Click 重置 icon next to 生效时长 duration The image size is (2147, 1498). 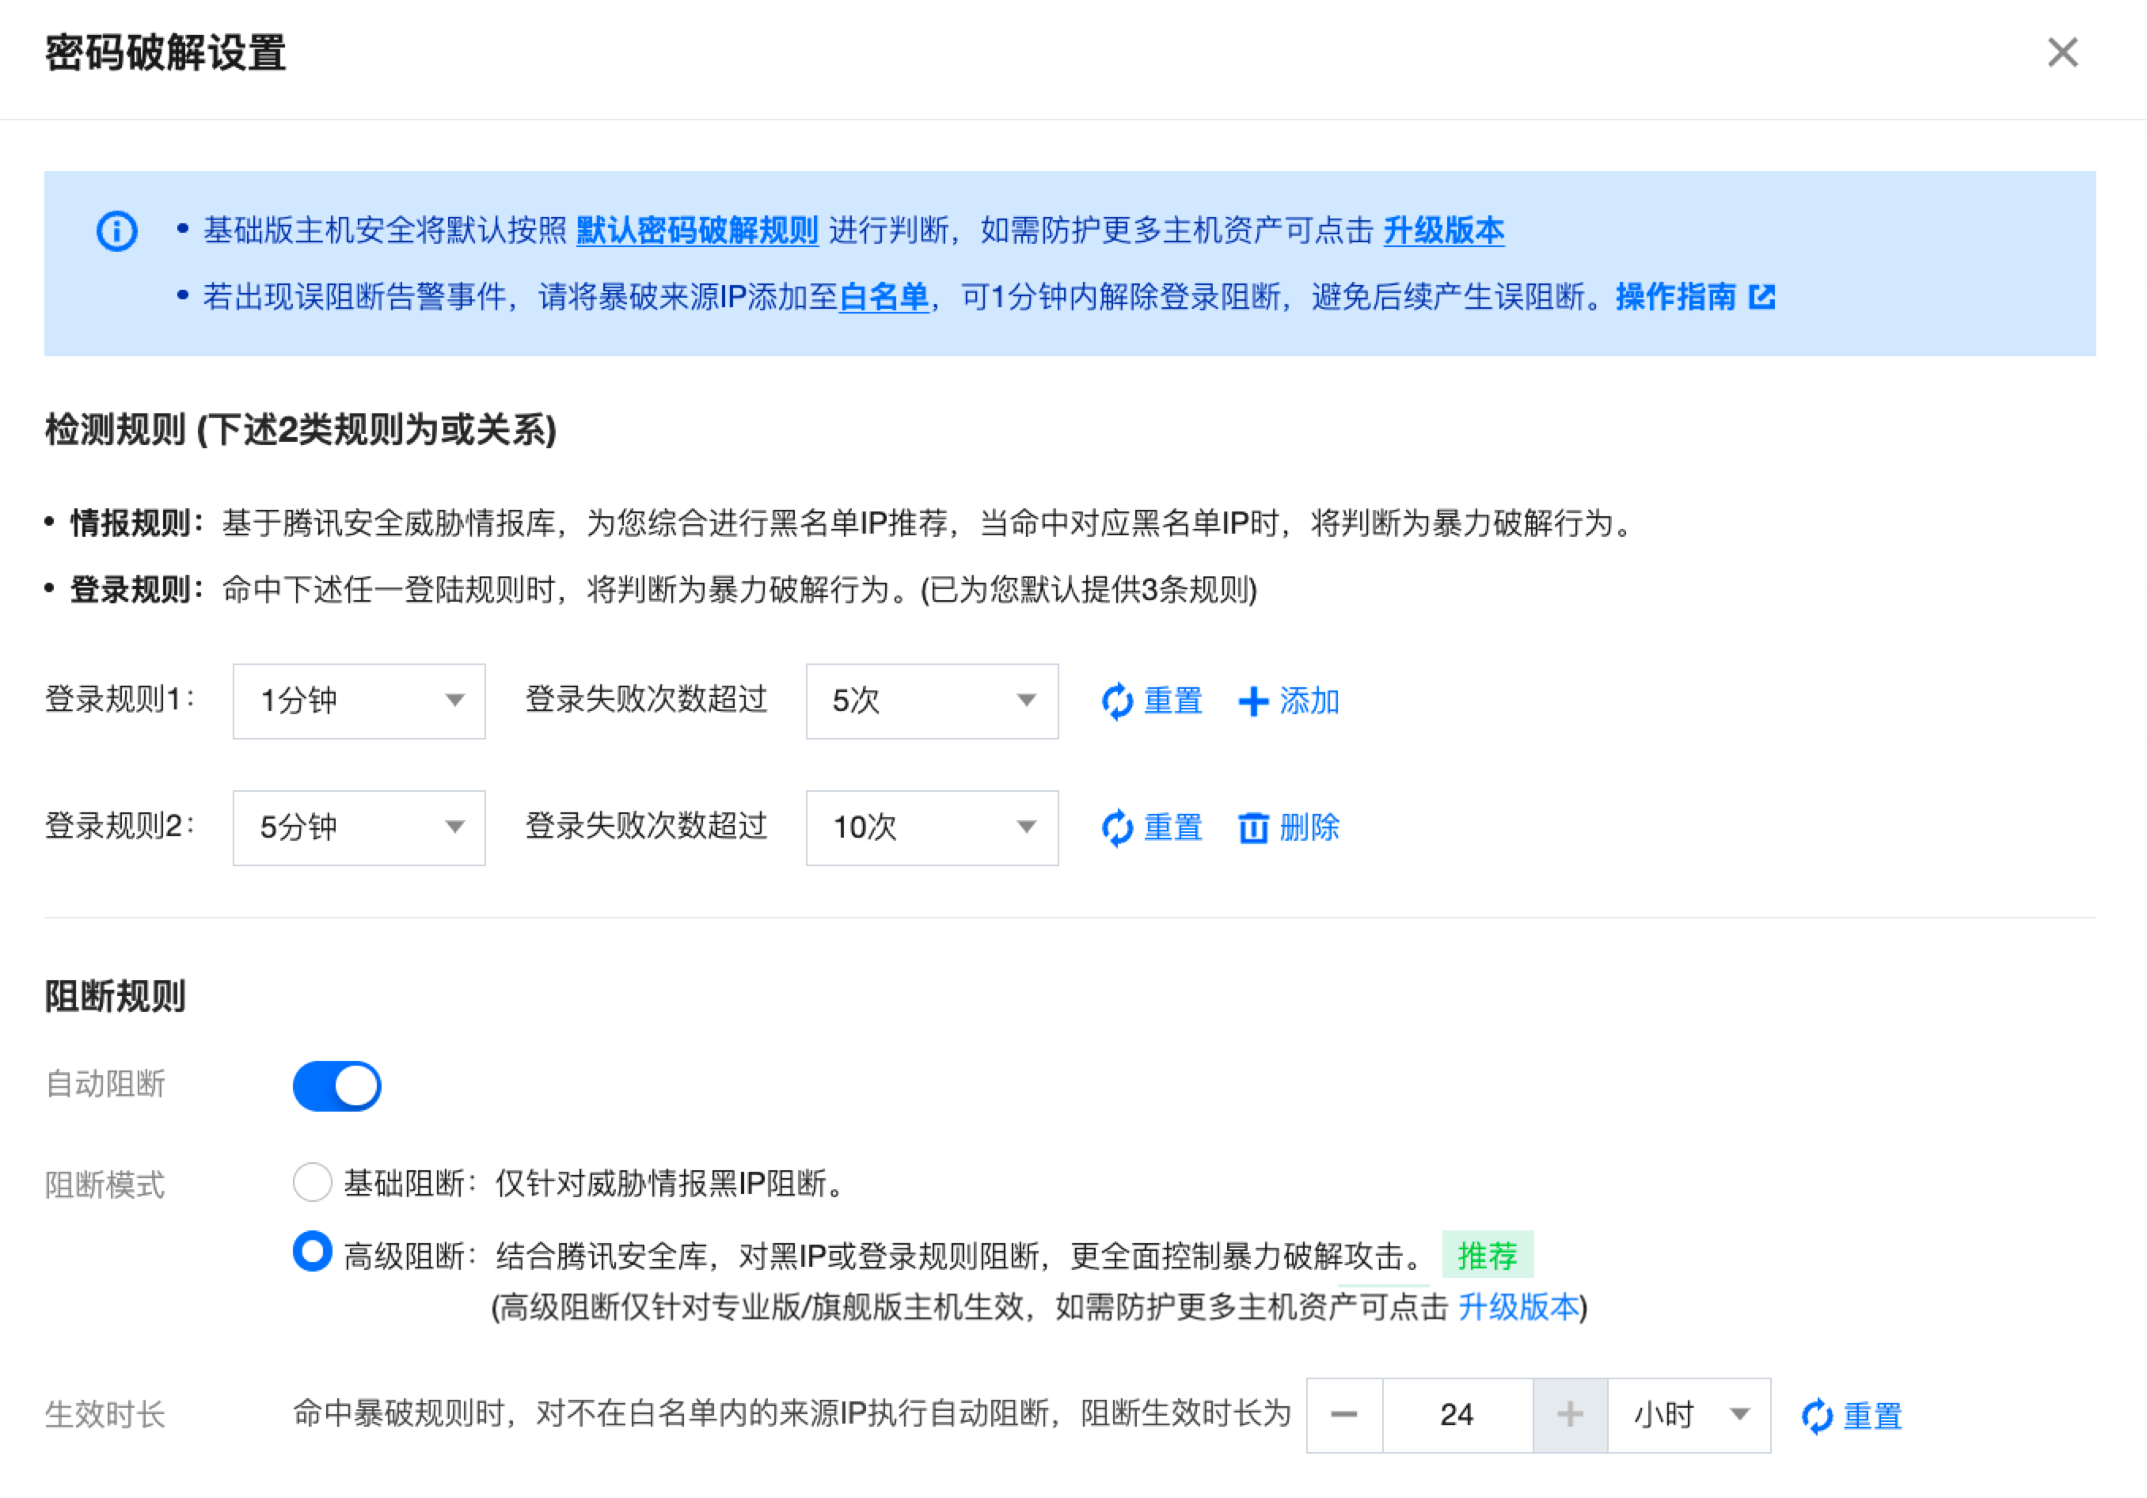pos(1816,1416)
